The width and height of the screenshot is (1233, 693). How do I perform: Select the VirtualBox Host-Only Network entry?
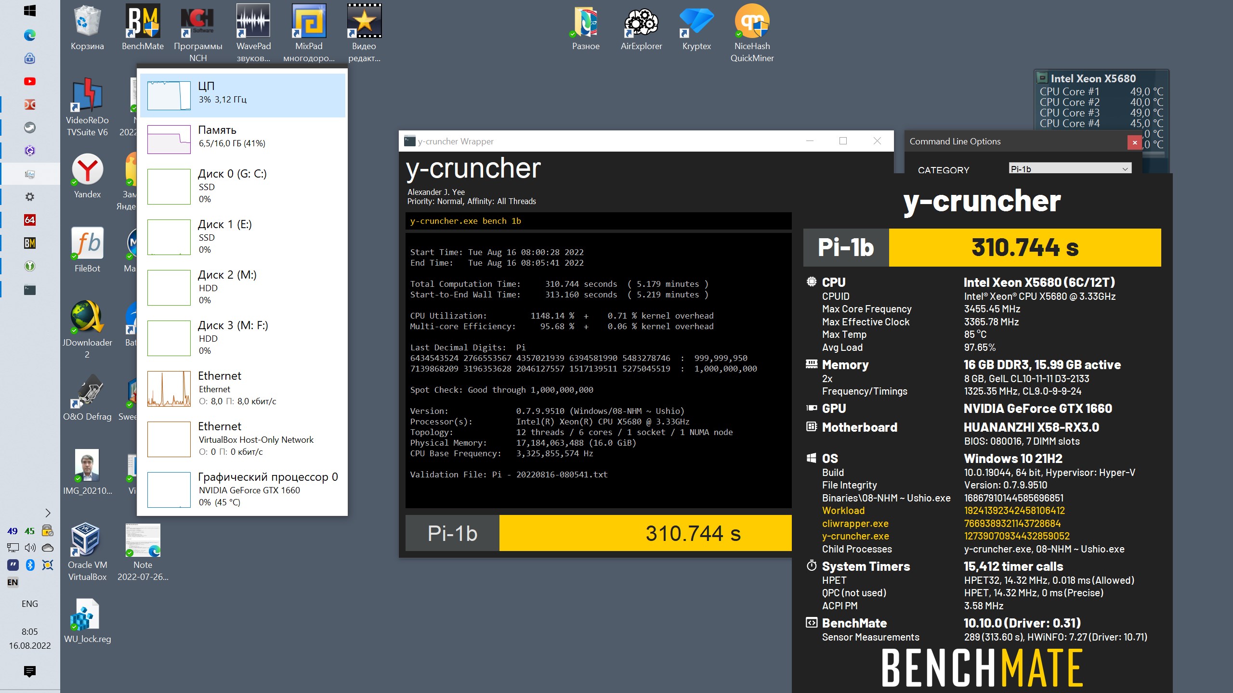point(243,439)
